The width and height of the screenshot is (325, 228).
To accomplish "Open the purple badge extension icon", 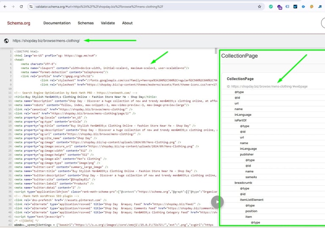I will click(279, 7).
